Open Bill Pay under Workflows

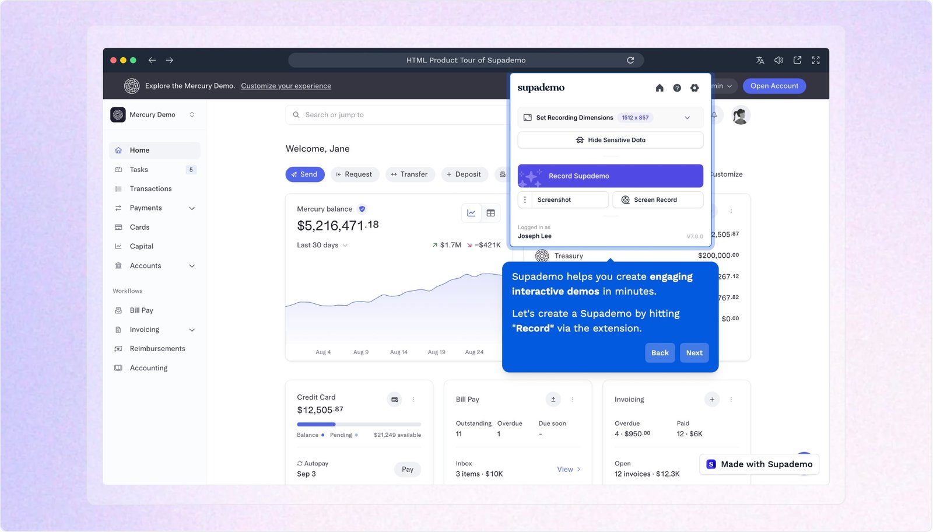[155, 310]
